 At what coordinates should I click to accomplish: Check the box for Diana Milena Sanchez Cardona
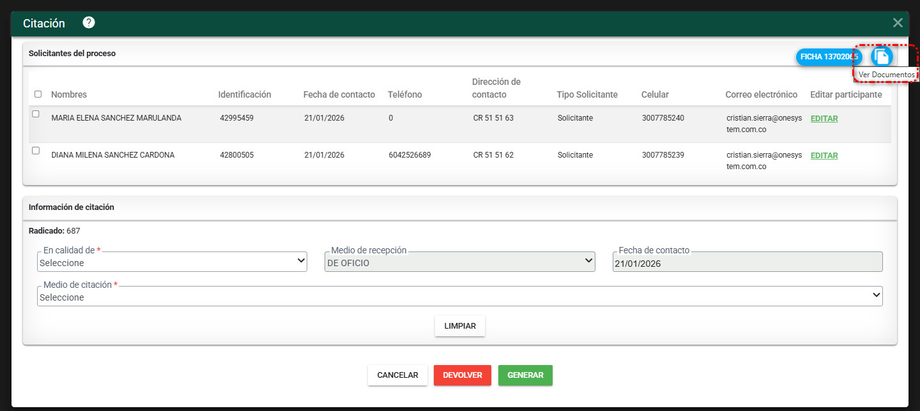[x=36, y=151]
